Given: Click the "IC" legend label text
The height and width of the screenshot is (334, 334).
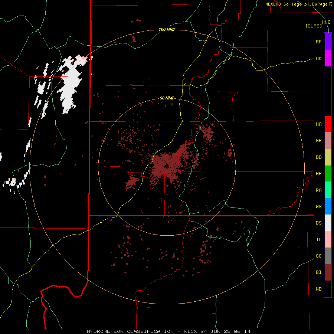Looking at the screenshot, I should (x=318, y=240).
